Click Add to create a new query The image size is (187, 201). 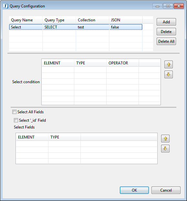[x=166, y=22]
